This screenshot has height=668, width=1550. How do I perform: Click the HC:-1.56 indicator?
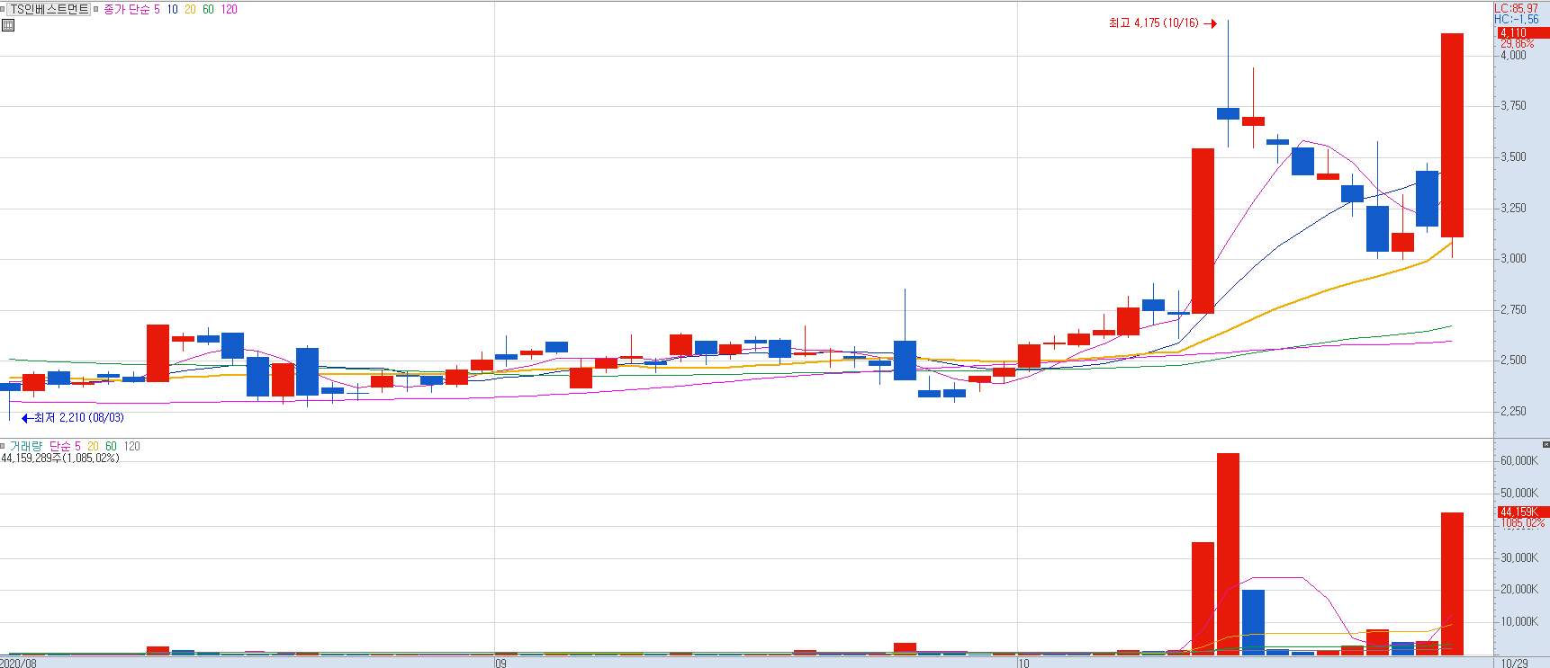[1517, 19]
